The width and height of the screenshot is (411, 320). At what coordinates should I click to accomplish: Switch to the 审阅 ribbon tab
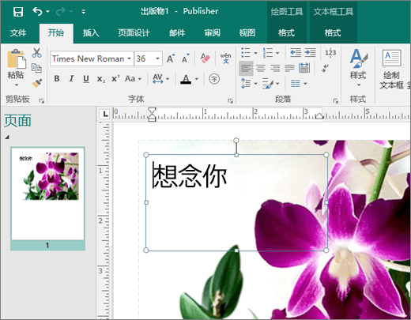(x=212, y=33)
